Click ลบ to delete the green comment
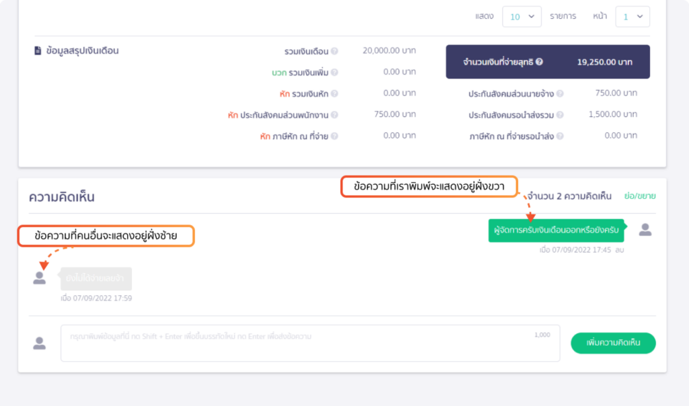The width and height of the screenshot is (689, 406). point(619,250)
